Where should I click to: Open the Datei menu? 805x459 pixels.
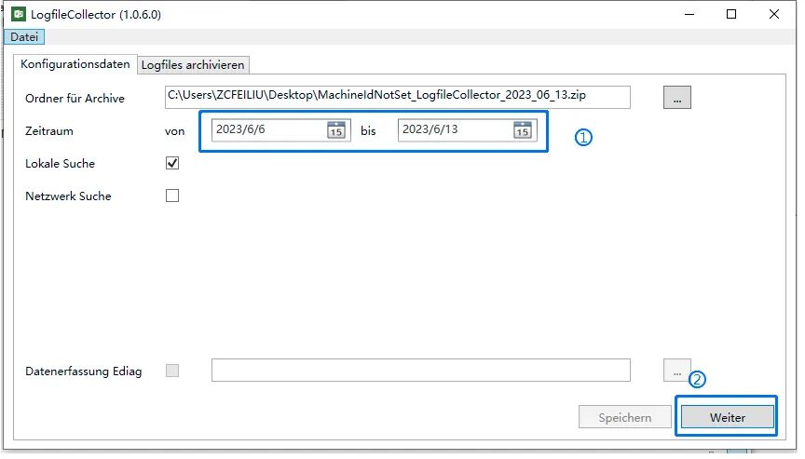24,36
